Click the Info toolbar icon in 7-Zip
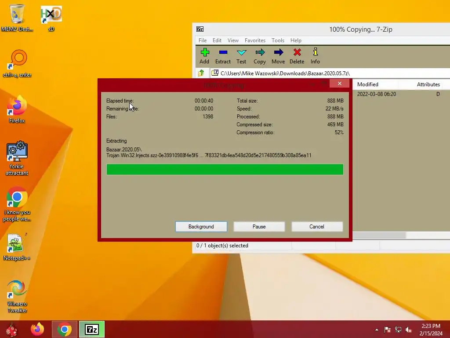This screenshot has width=450, height=338. [315, 56]
